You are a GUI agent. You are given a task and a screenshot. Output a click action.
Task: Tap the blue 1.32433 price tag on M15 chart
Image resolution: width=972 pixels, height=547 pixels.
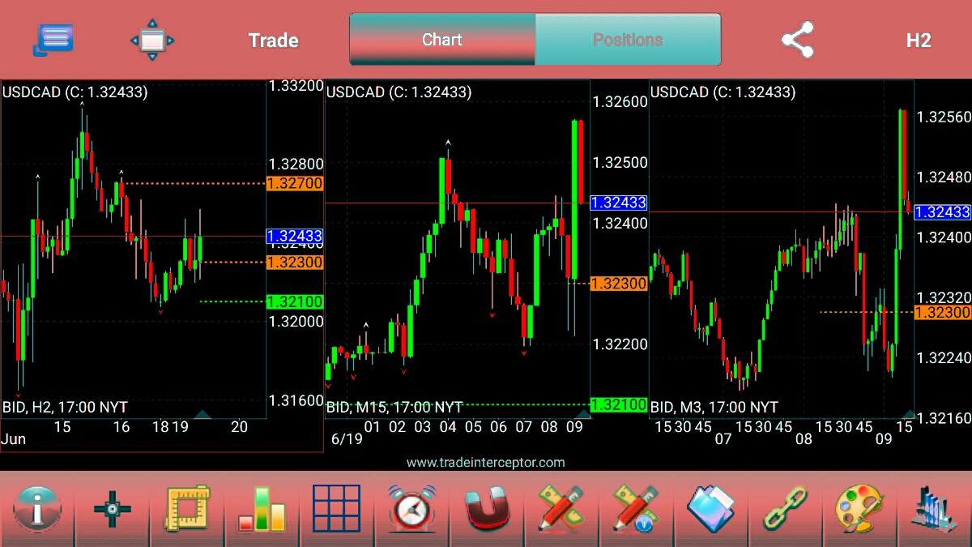click(619, 203)
